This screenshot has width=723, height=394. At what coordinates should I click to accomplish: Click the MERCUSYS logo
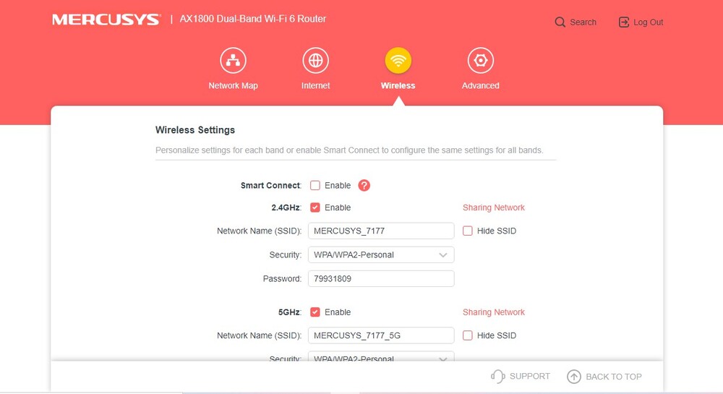pos(106,20)
